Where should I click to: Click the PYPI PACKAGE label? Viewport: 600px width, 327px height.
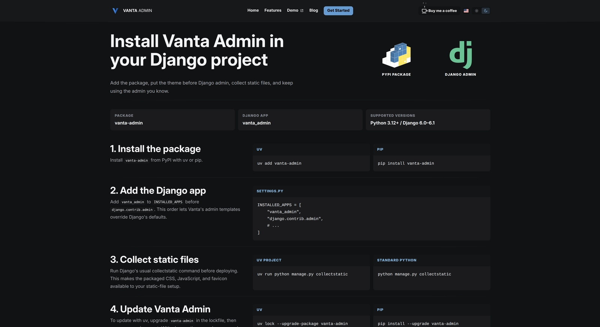[x=396, y=75]
